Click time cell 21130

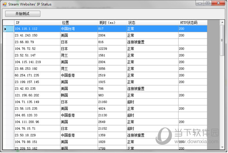coord(112,115)
